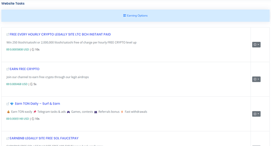The height and width of the screenshot is (146, 271).
Task: Click external-link icon beside Earn TON Daily
Action: (x=8, y=104)
